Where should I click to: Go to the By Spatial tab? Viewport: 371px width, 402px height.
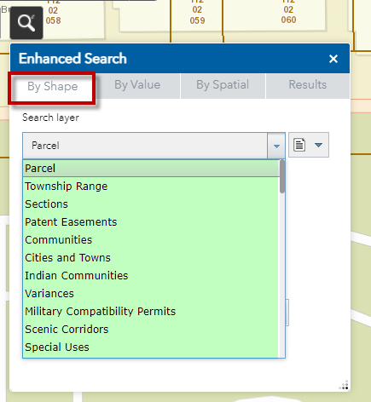223,84
